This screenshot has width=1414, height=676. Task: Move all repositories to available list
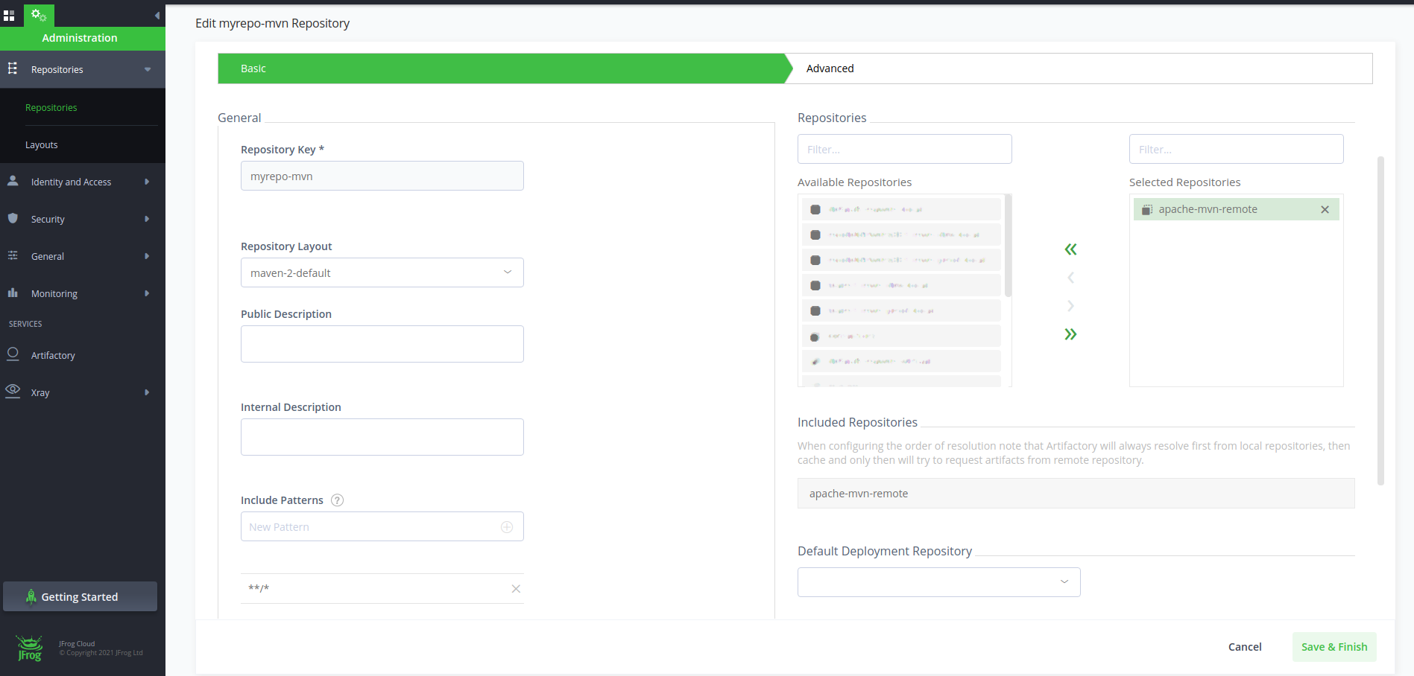coord(1070,249)
